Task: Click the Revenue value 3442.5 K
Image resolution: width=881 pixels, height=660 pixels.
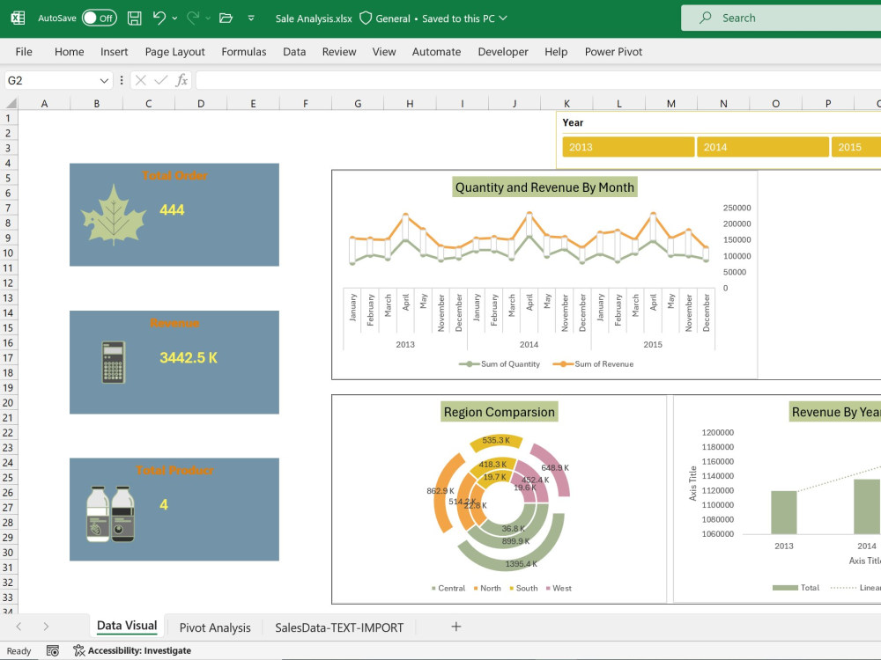Action: [x=189, y=357]
